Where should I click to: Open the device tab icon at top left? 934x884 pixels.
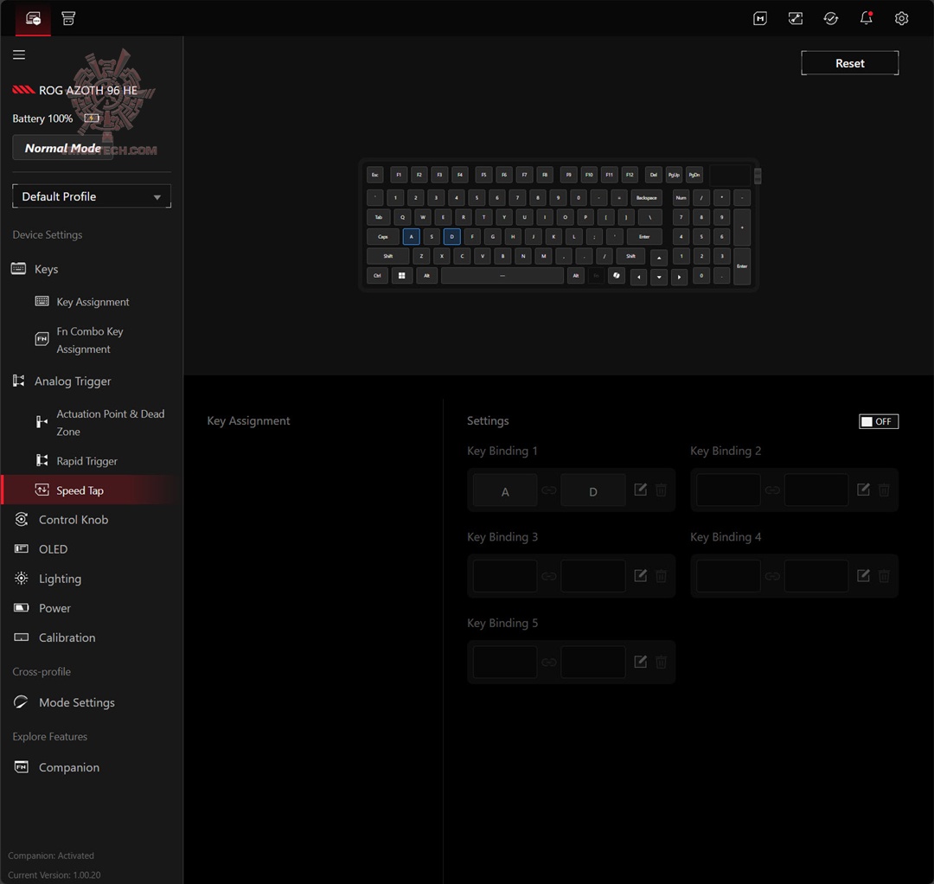click(34, 18)
